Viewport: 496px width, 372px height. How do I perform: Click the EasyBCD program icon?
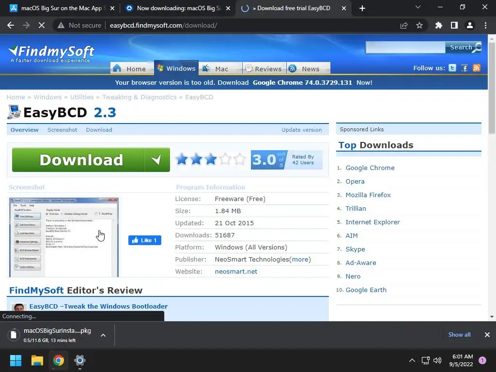pos(14,112)
